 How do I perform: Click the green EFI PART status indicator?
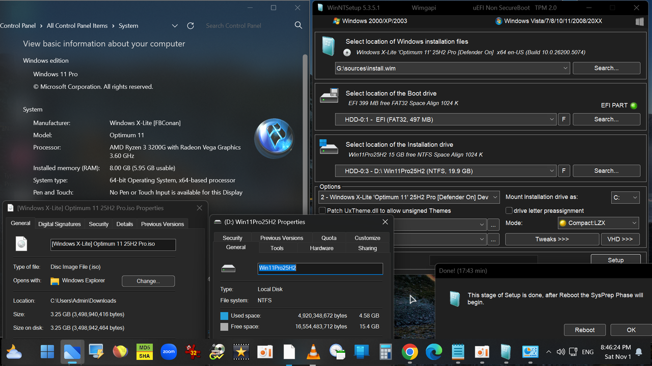pos(633,105)
